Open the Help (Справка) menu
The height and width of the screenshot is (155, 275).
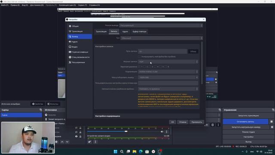(95, 5)
